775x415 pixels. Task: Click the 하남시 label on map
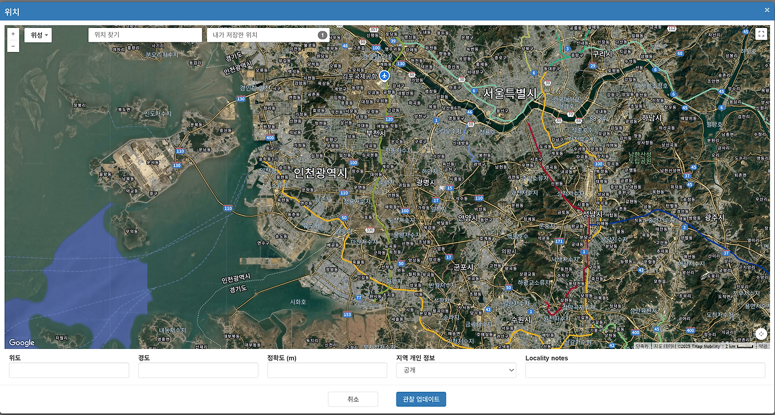[651, 118]
